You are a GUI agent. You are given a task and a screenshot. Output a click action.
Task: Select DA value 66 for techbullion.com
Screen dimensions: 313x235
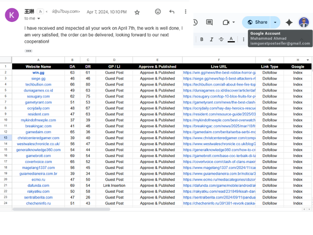72,85
